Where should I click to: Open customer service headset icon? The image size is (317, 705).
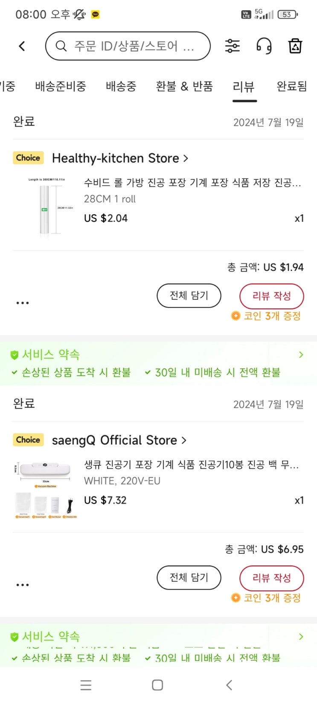(264, 46)
